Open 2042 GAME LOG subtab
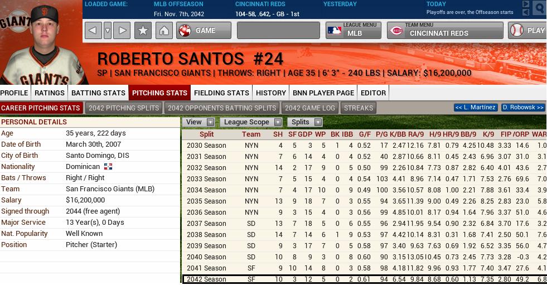This screenshot has width=547, height=285. 310,108
